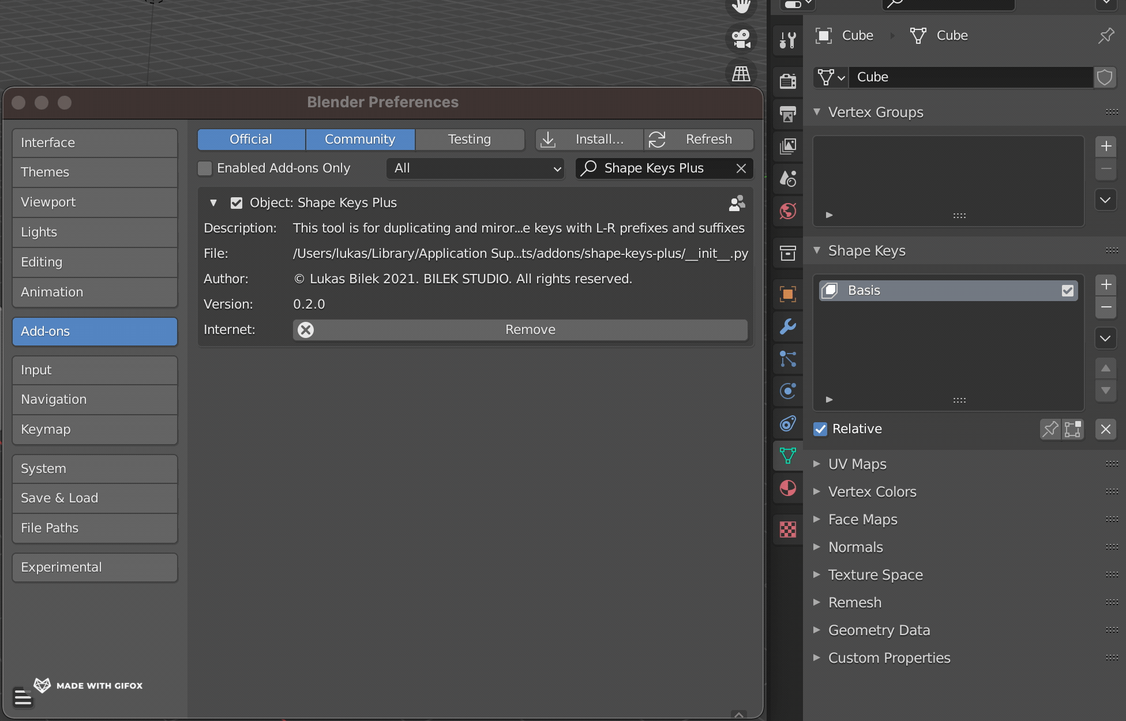Open View Layer properties
Viewport: 1126px width, 721px height.
click(787, 147)
